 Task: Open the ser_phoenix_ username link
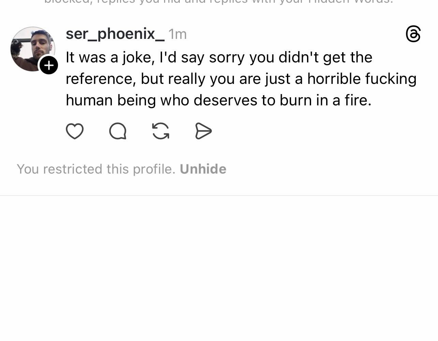click(115, 34)
